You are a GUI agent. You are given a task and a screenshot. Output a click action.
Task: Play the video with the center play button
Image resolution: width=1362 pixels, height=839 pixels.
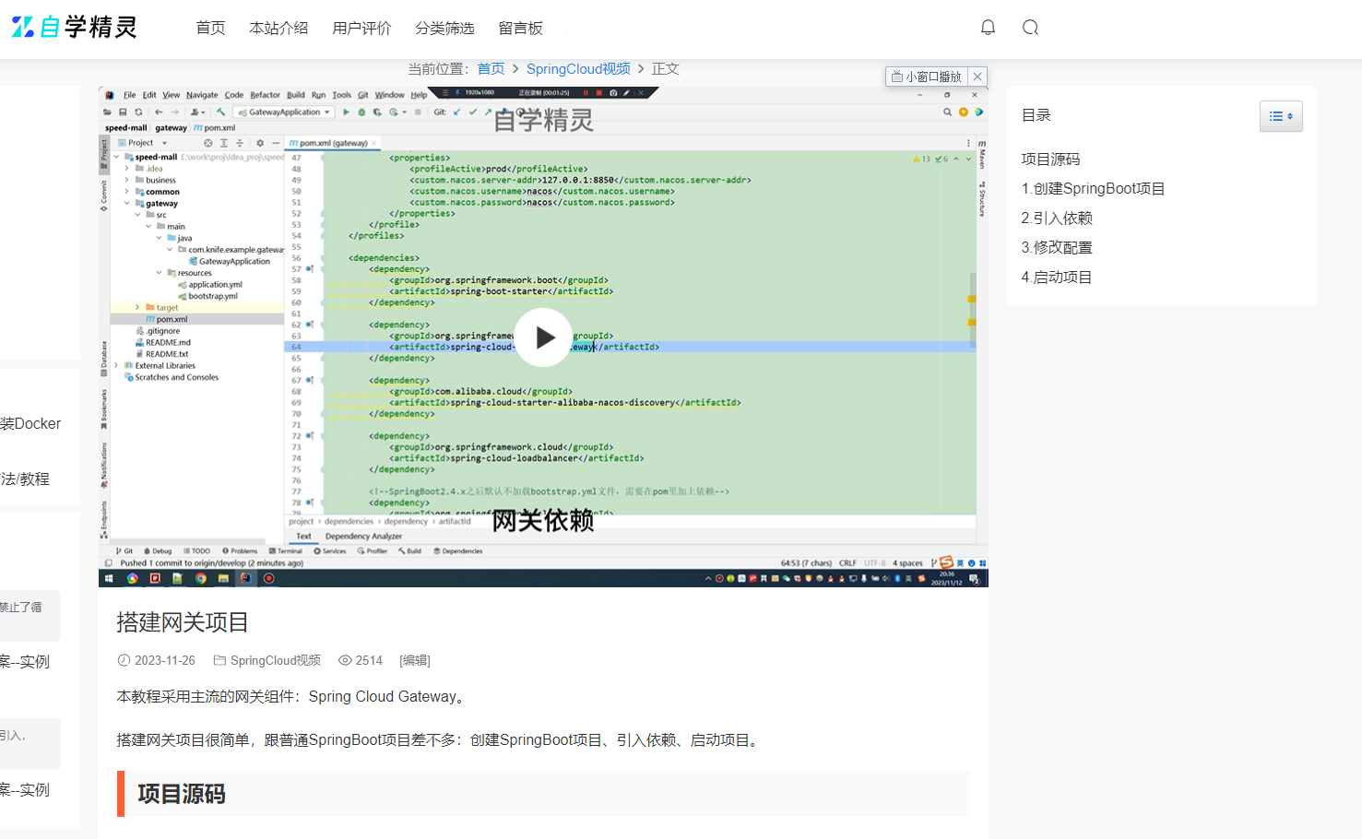543,337
